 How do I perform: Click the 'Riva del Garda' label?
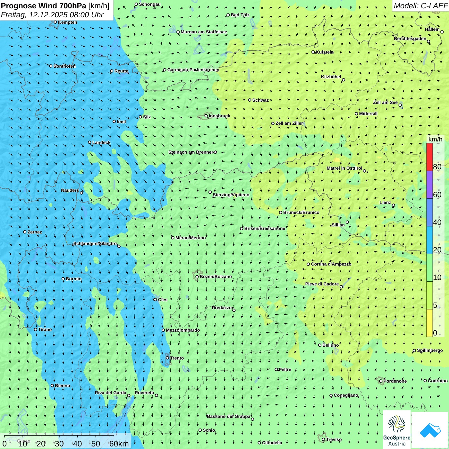(x=111, y=393)
